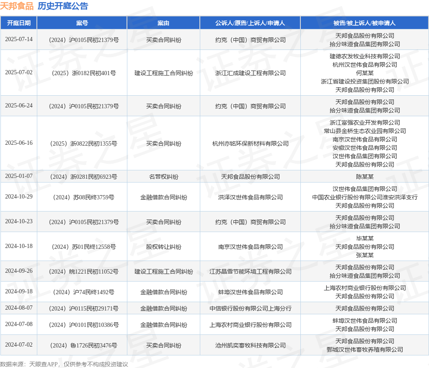The width and height of the screenshot is (429, 368).
Task: Select the date 2025-06-24
Action: coord(18,105)
